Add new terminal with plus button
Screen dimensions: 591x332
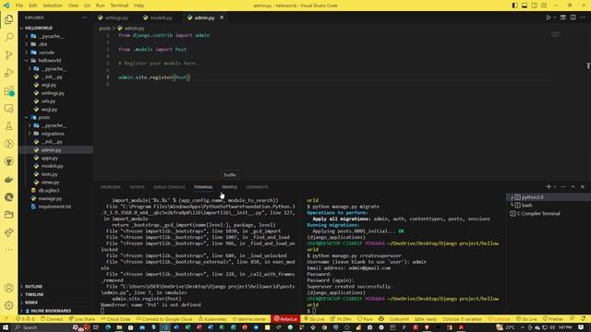pyautogui.click(x=549, y=186)
